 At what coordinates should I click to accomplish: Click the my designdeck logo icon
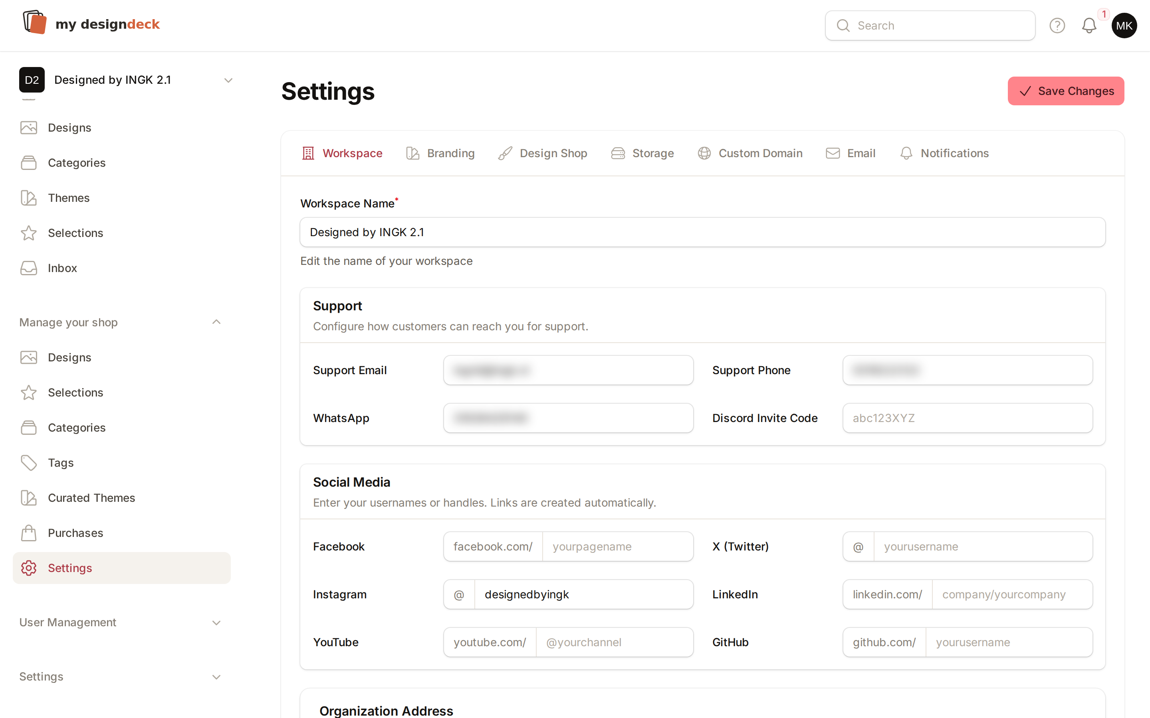click(x=35, y=22)
